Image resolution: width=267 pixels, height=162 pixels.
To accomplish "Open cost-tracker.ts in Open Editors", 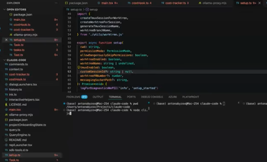I will [x=24, y=30].
